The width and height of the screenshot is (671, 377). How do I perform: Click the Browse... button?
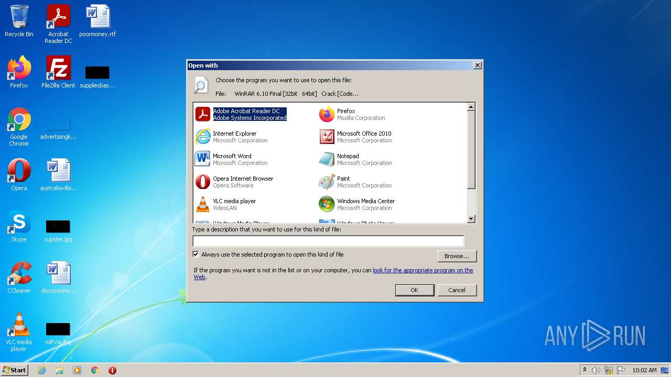457,256
